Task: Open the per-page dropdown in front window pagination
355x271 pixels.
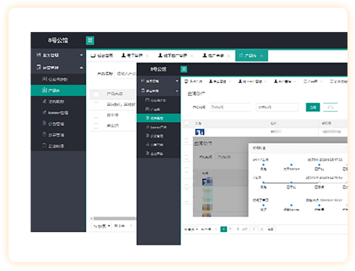Action: (191, 229)
